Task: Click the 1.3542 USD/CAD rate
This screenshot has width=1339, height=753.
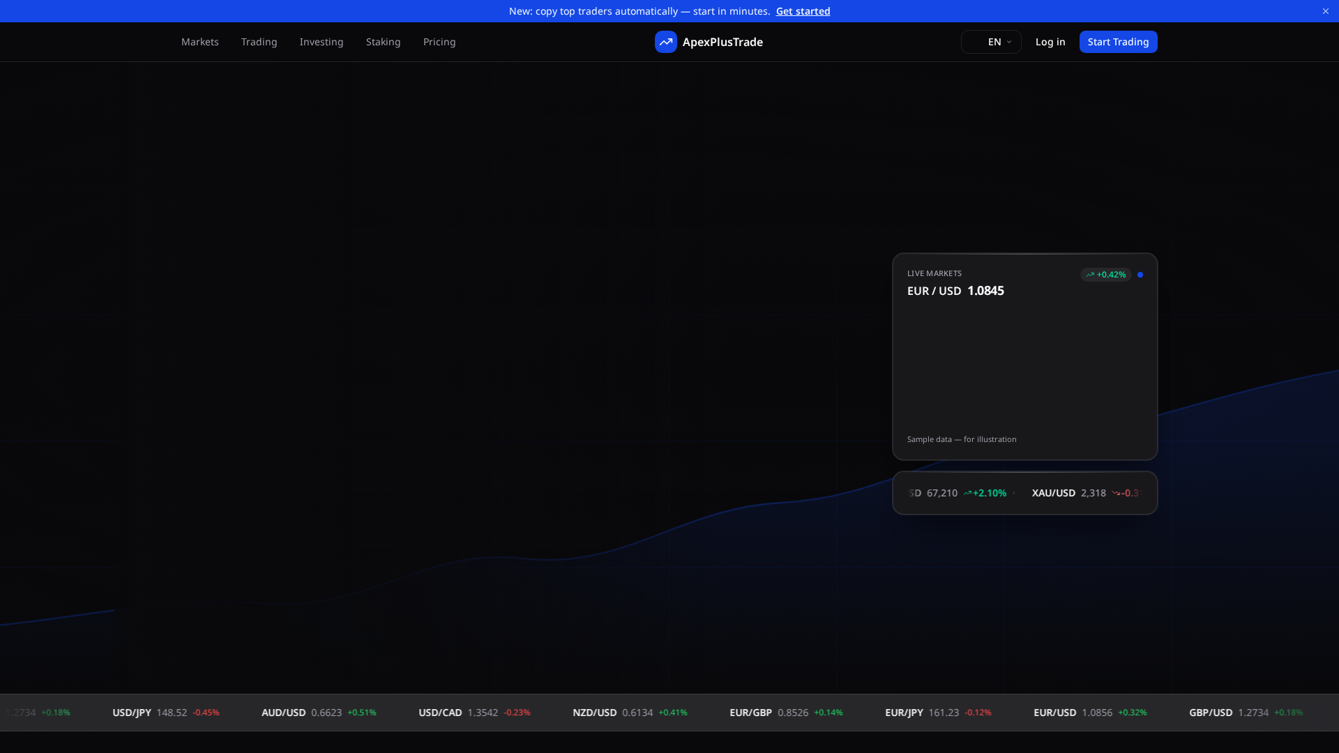Action: click(483, 713)
